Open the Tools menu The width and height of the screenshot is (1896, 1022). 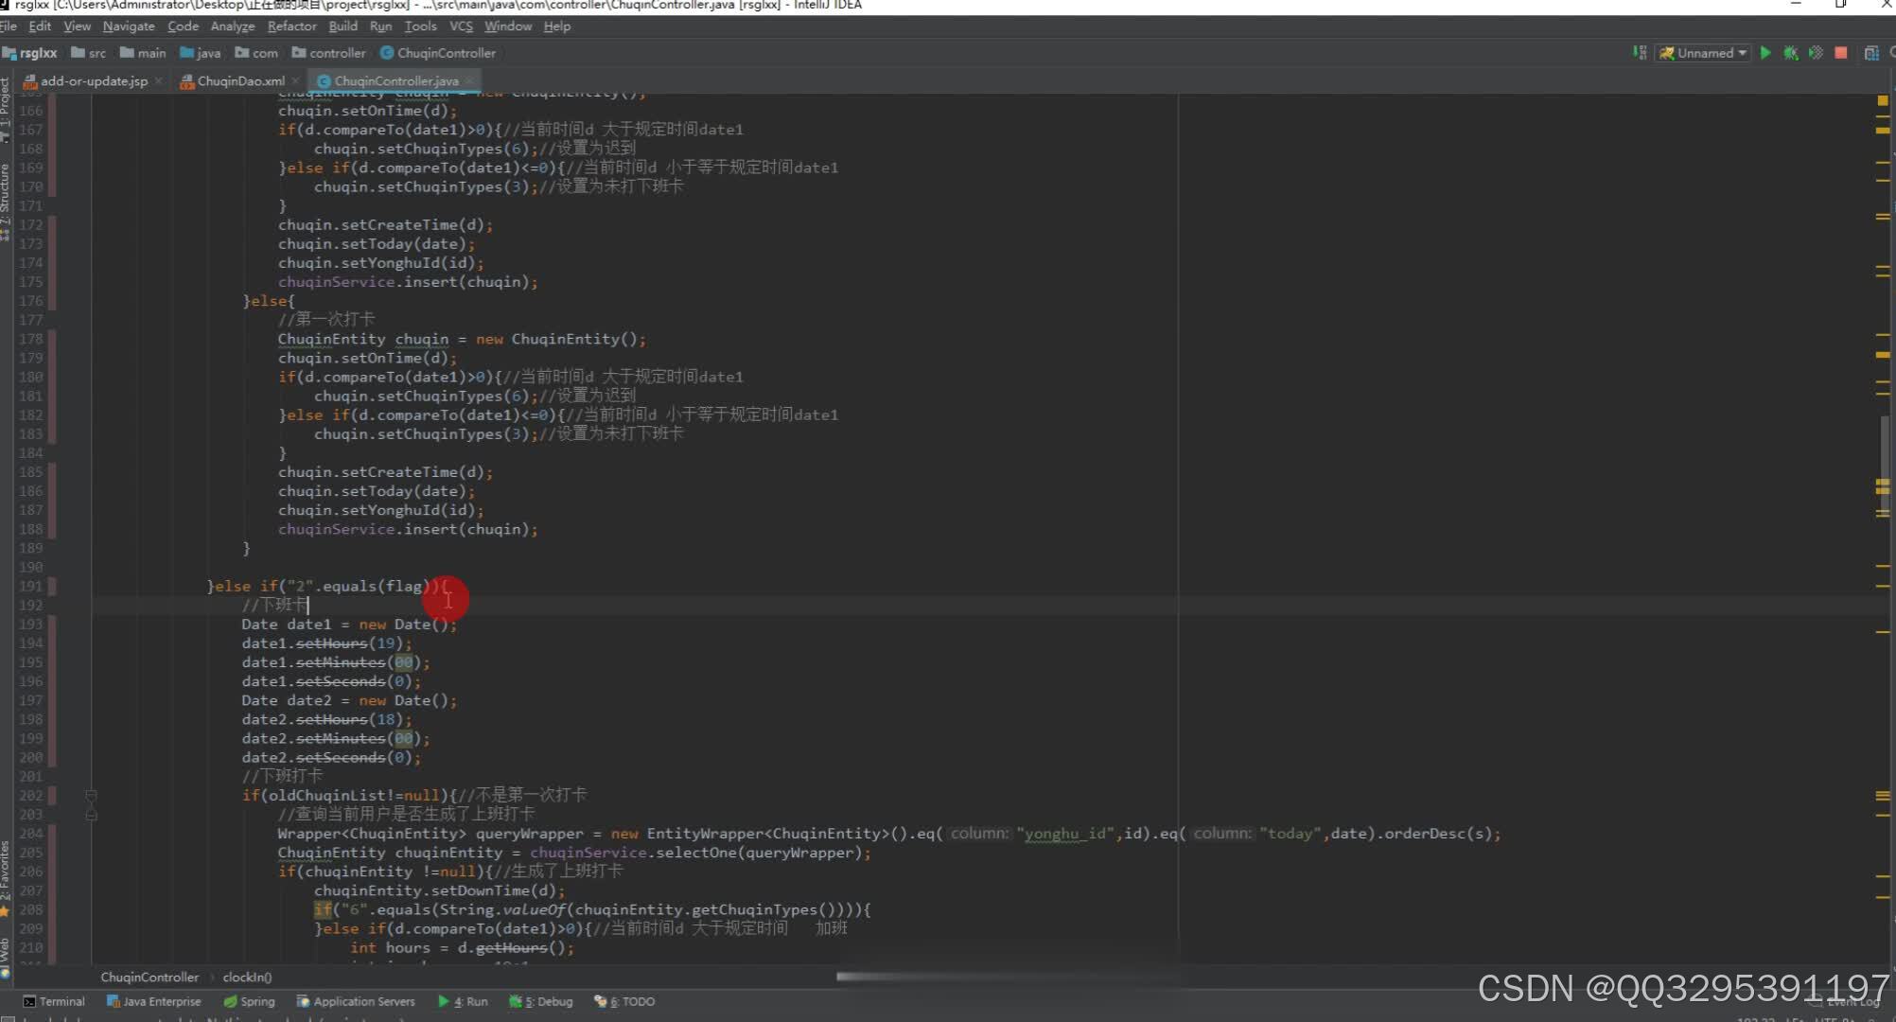[x=420, y=26]
